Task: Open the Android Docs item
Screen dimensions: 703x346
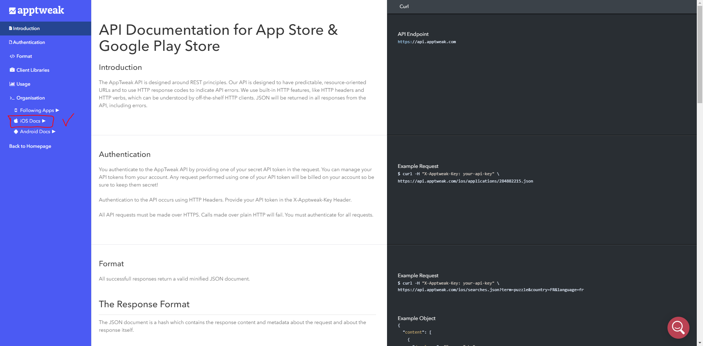Action: pos(35,132)
